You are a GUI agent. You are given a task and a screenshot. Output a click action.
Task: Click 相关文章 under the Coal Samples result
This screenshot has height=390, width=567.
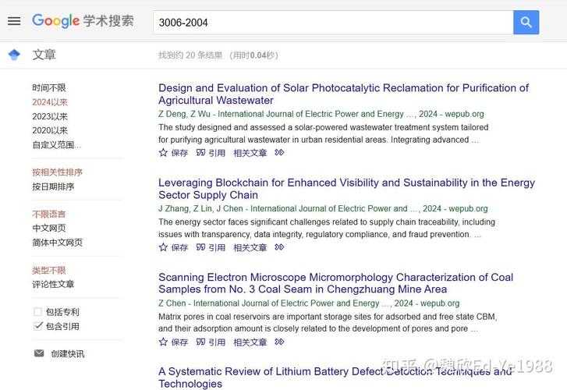coord(250,342)
